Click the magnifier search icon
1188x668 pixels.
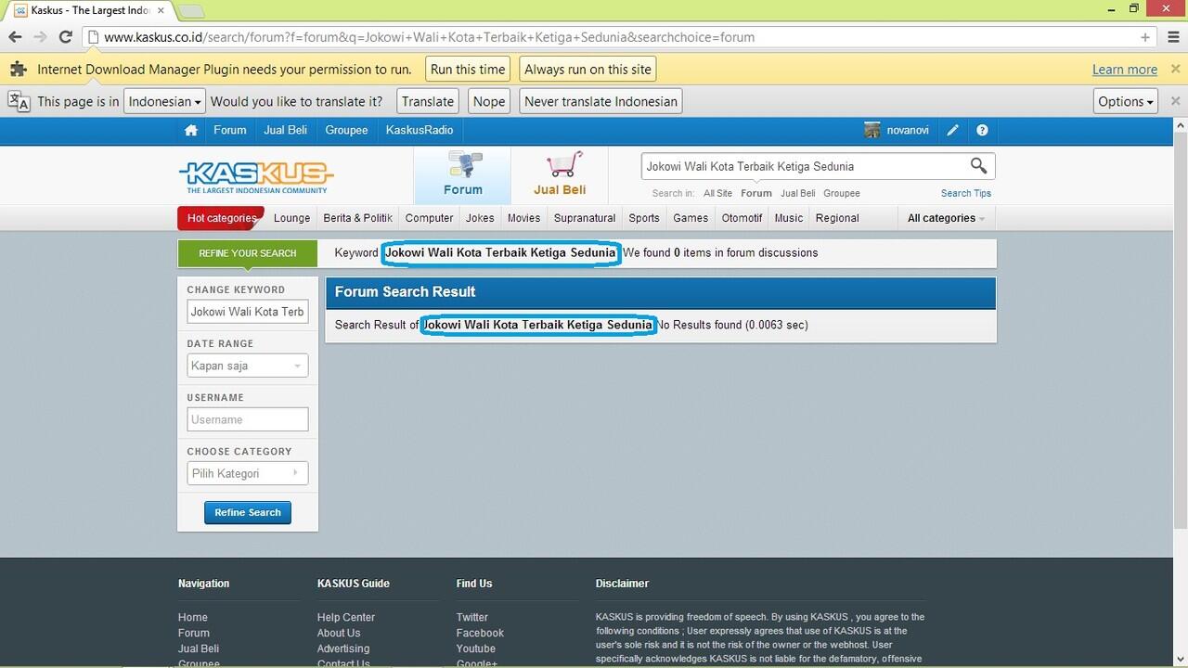pyautogui.click(x=978, y=166)
